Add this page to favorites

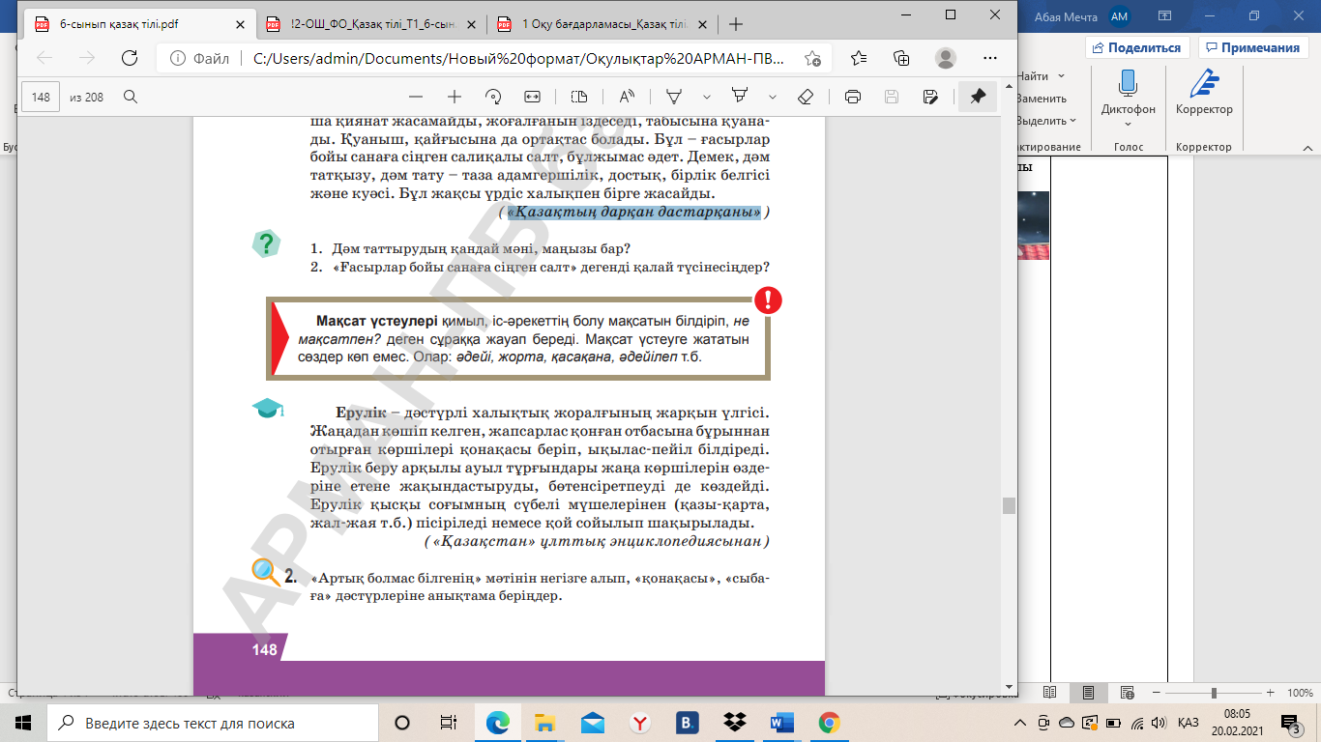[x=812, y=58]
